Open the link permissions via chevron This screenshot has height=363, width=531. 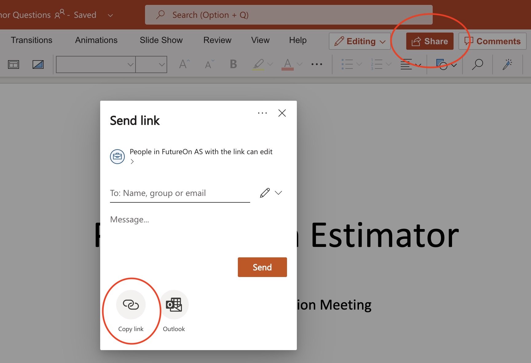132,161
